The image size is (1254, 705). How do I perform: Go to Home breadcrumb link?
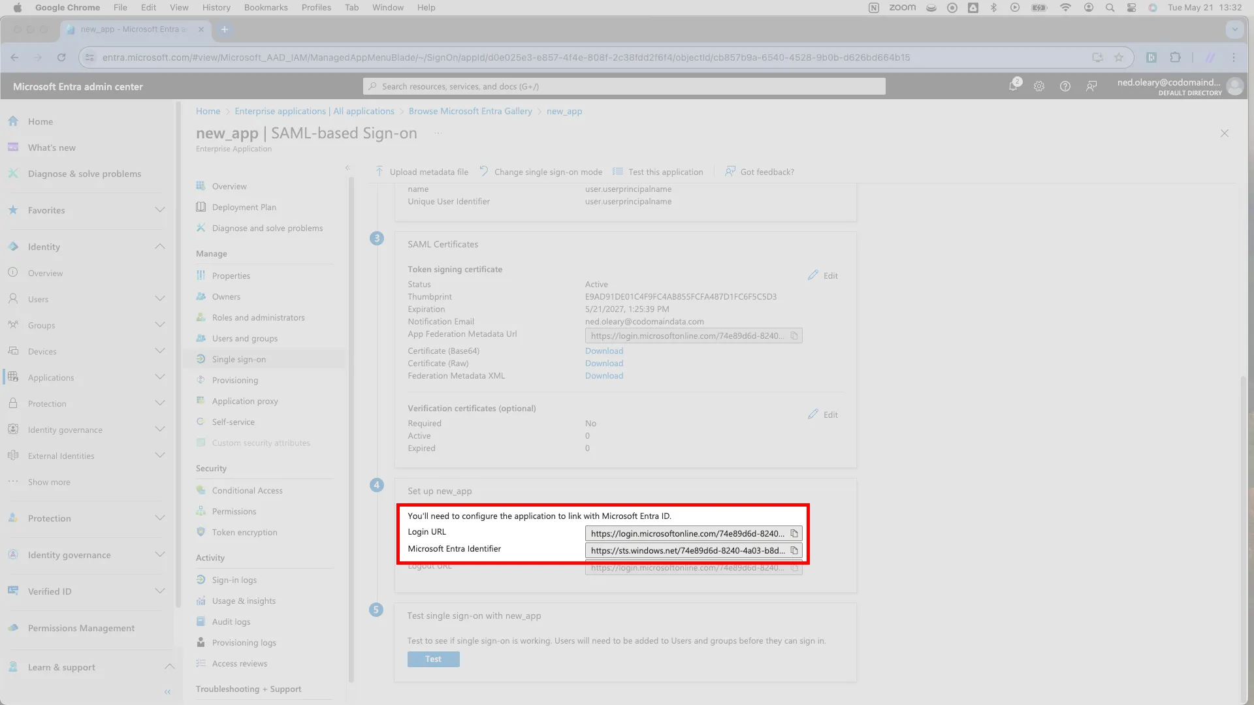[x=208, y=111]
